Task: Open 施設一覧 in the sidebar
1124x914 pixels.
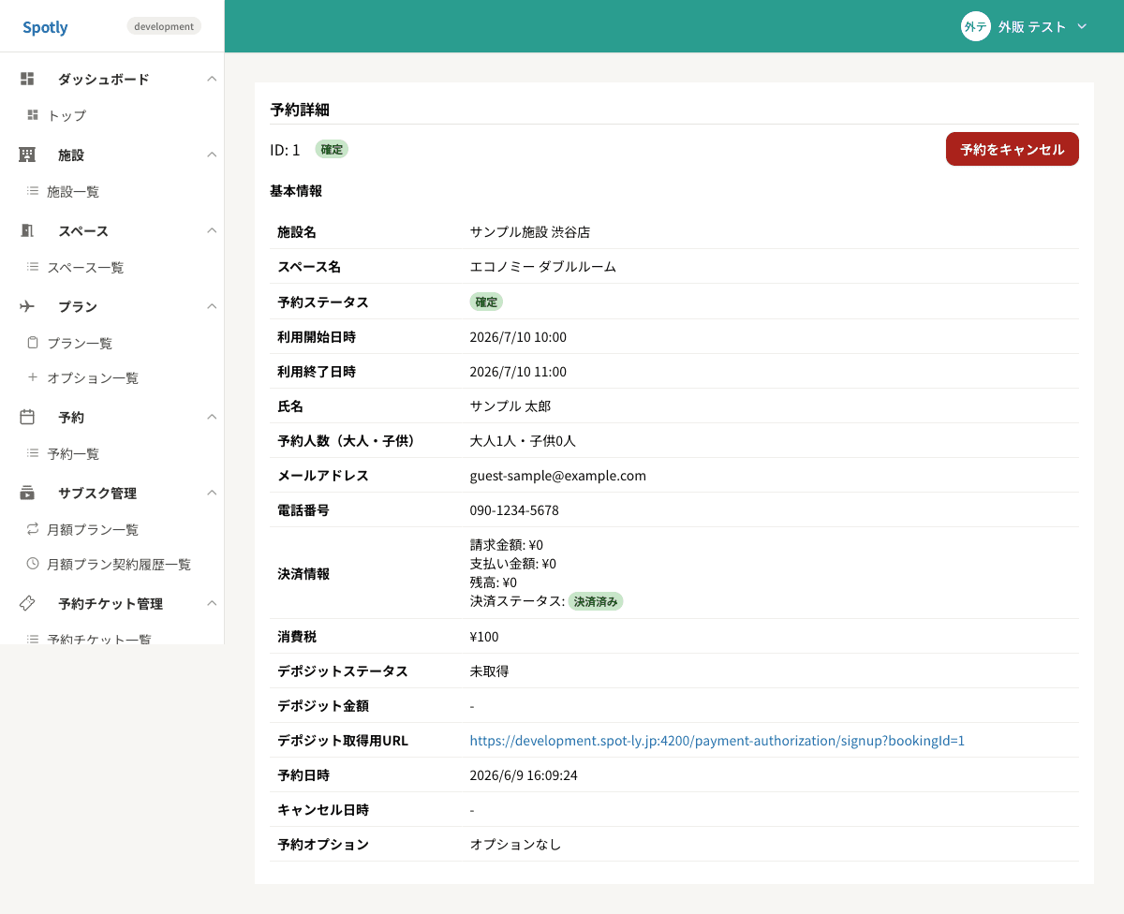Action: coord(73,191)
